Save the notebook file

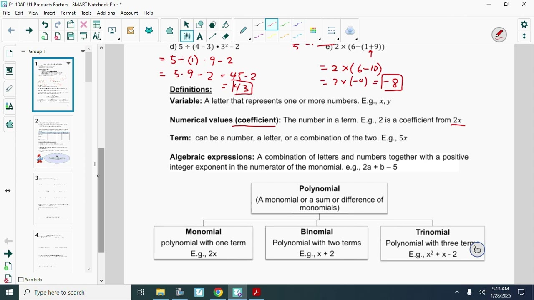click(71, 36)
